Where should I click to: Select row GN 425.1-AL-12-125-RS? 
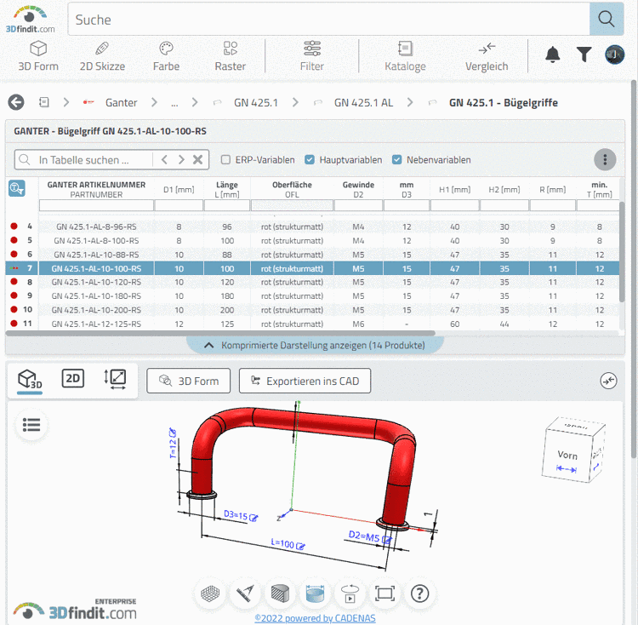312,324
